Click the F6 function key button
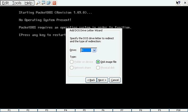This screenshot has width=188, height=112. click(x=103, y=110)
